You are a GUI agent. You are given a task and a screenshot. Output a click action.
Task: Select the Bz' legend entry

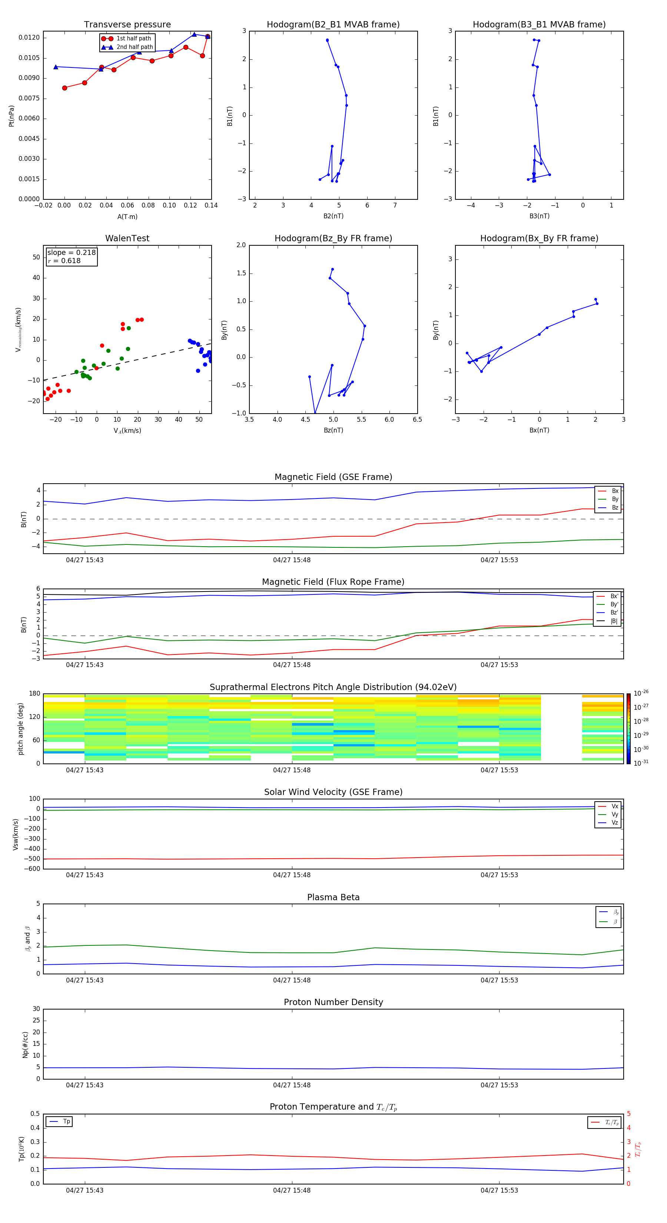coord(608,613)
